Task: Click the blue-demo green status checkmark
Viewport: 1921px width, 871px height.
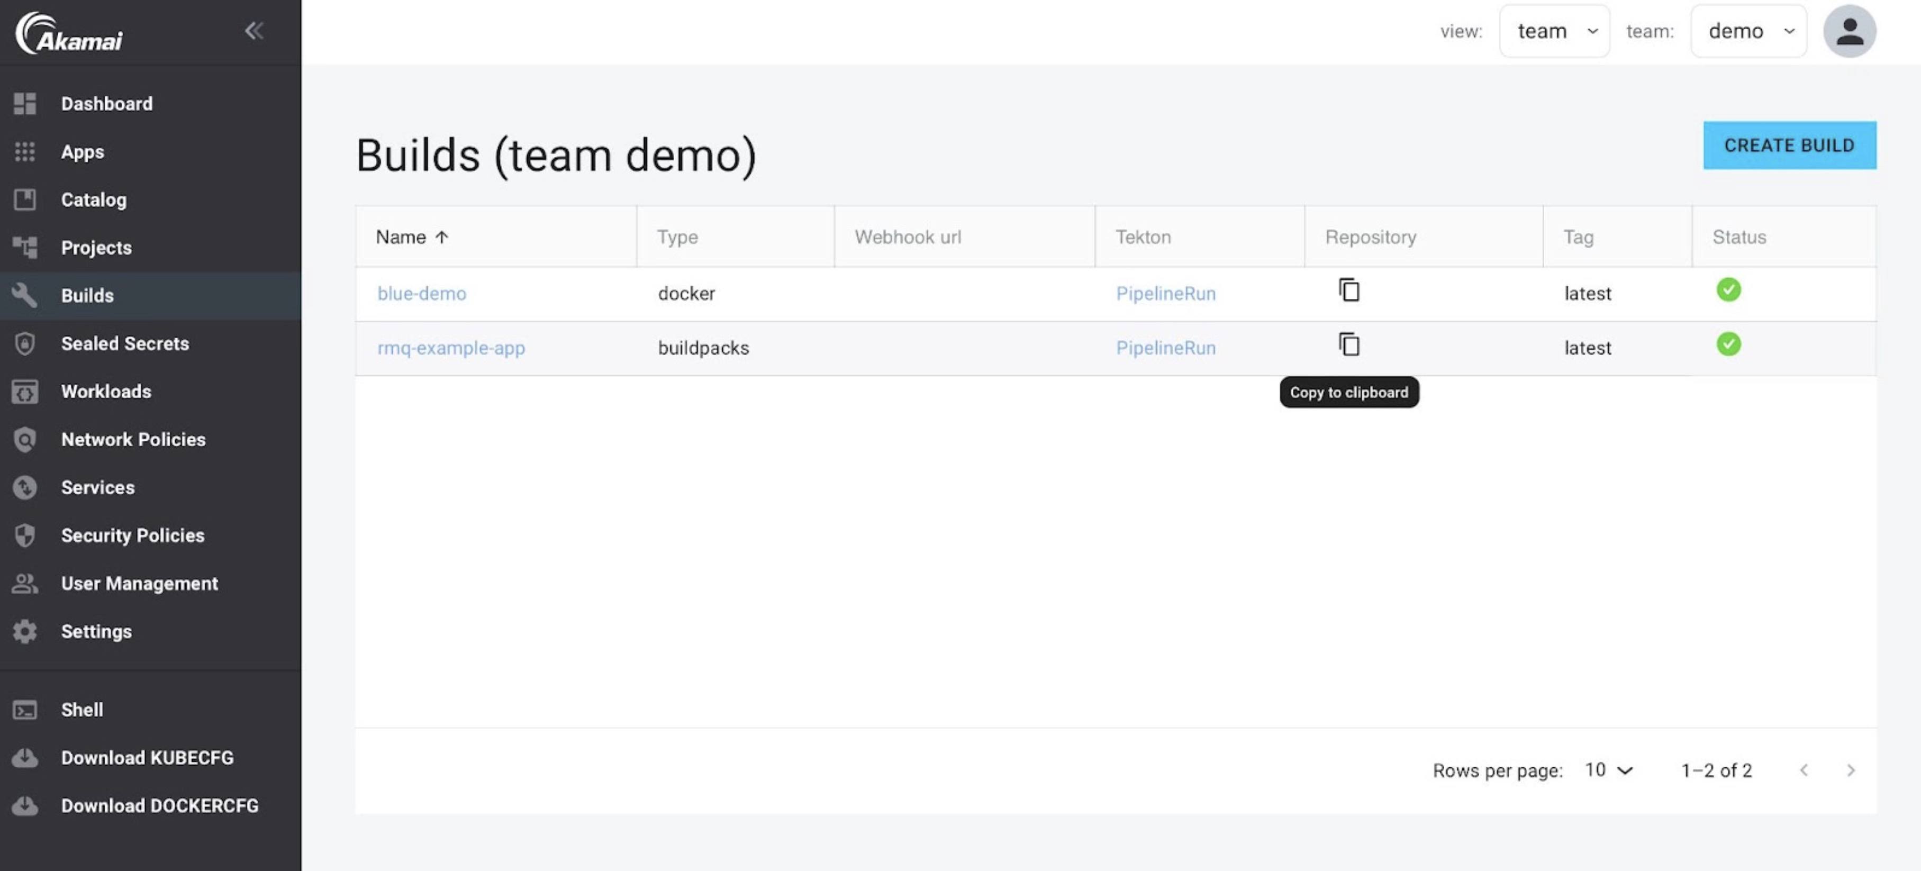Action: [x=1728, y=289]
